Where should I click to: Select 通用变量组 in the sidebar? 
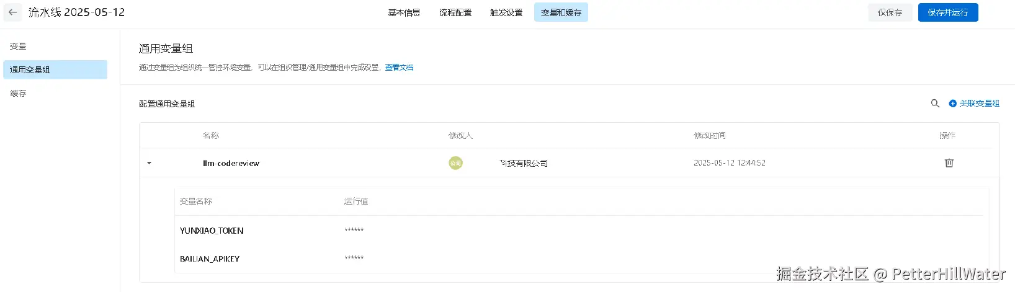point(55,69)
